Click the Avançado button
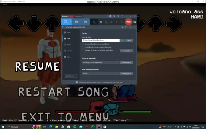Image resolution: width=206 pixels, height=129 pixels. click(x=126, y=51)
